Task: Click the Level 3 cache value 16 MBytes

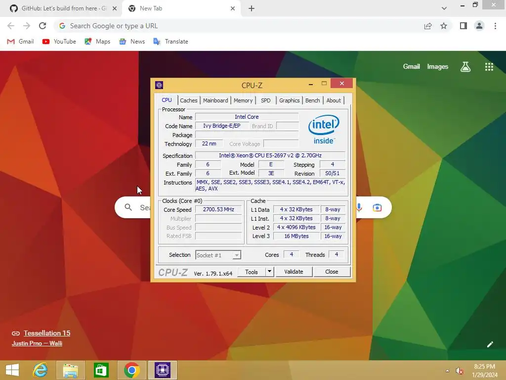Action: point(296,236)
